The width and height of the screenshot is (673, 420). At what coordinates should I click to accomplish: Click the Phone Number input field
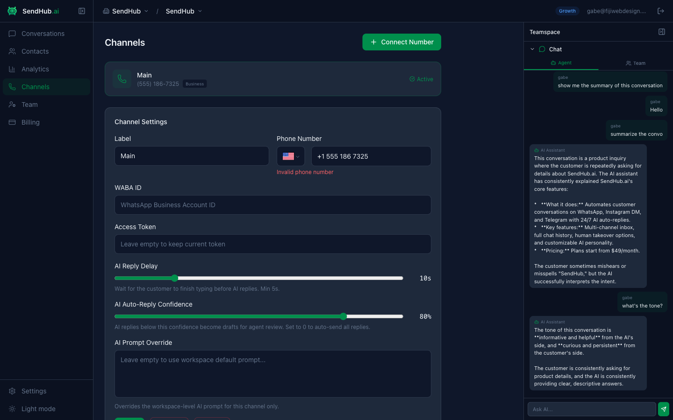(x=371, y=156)
